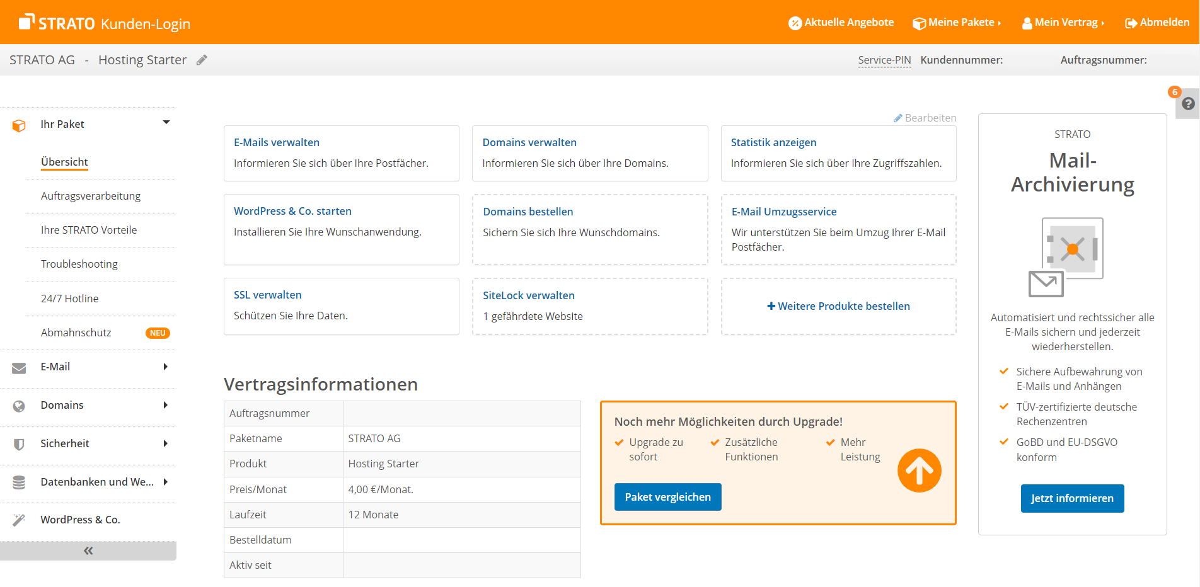This screenshot has width=1200, height=587.
Task: Open Abmahnschutz in the sidebar
Action: [76, 333]
